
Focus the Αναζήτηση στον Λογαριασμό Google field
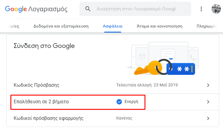[135, 9]
